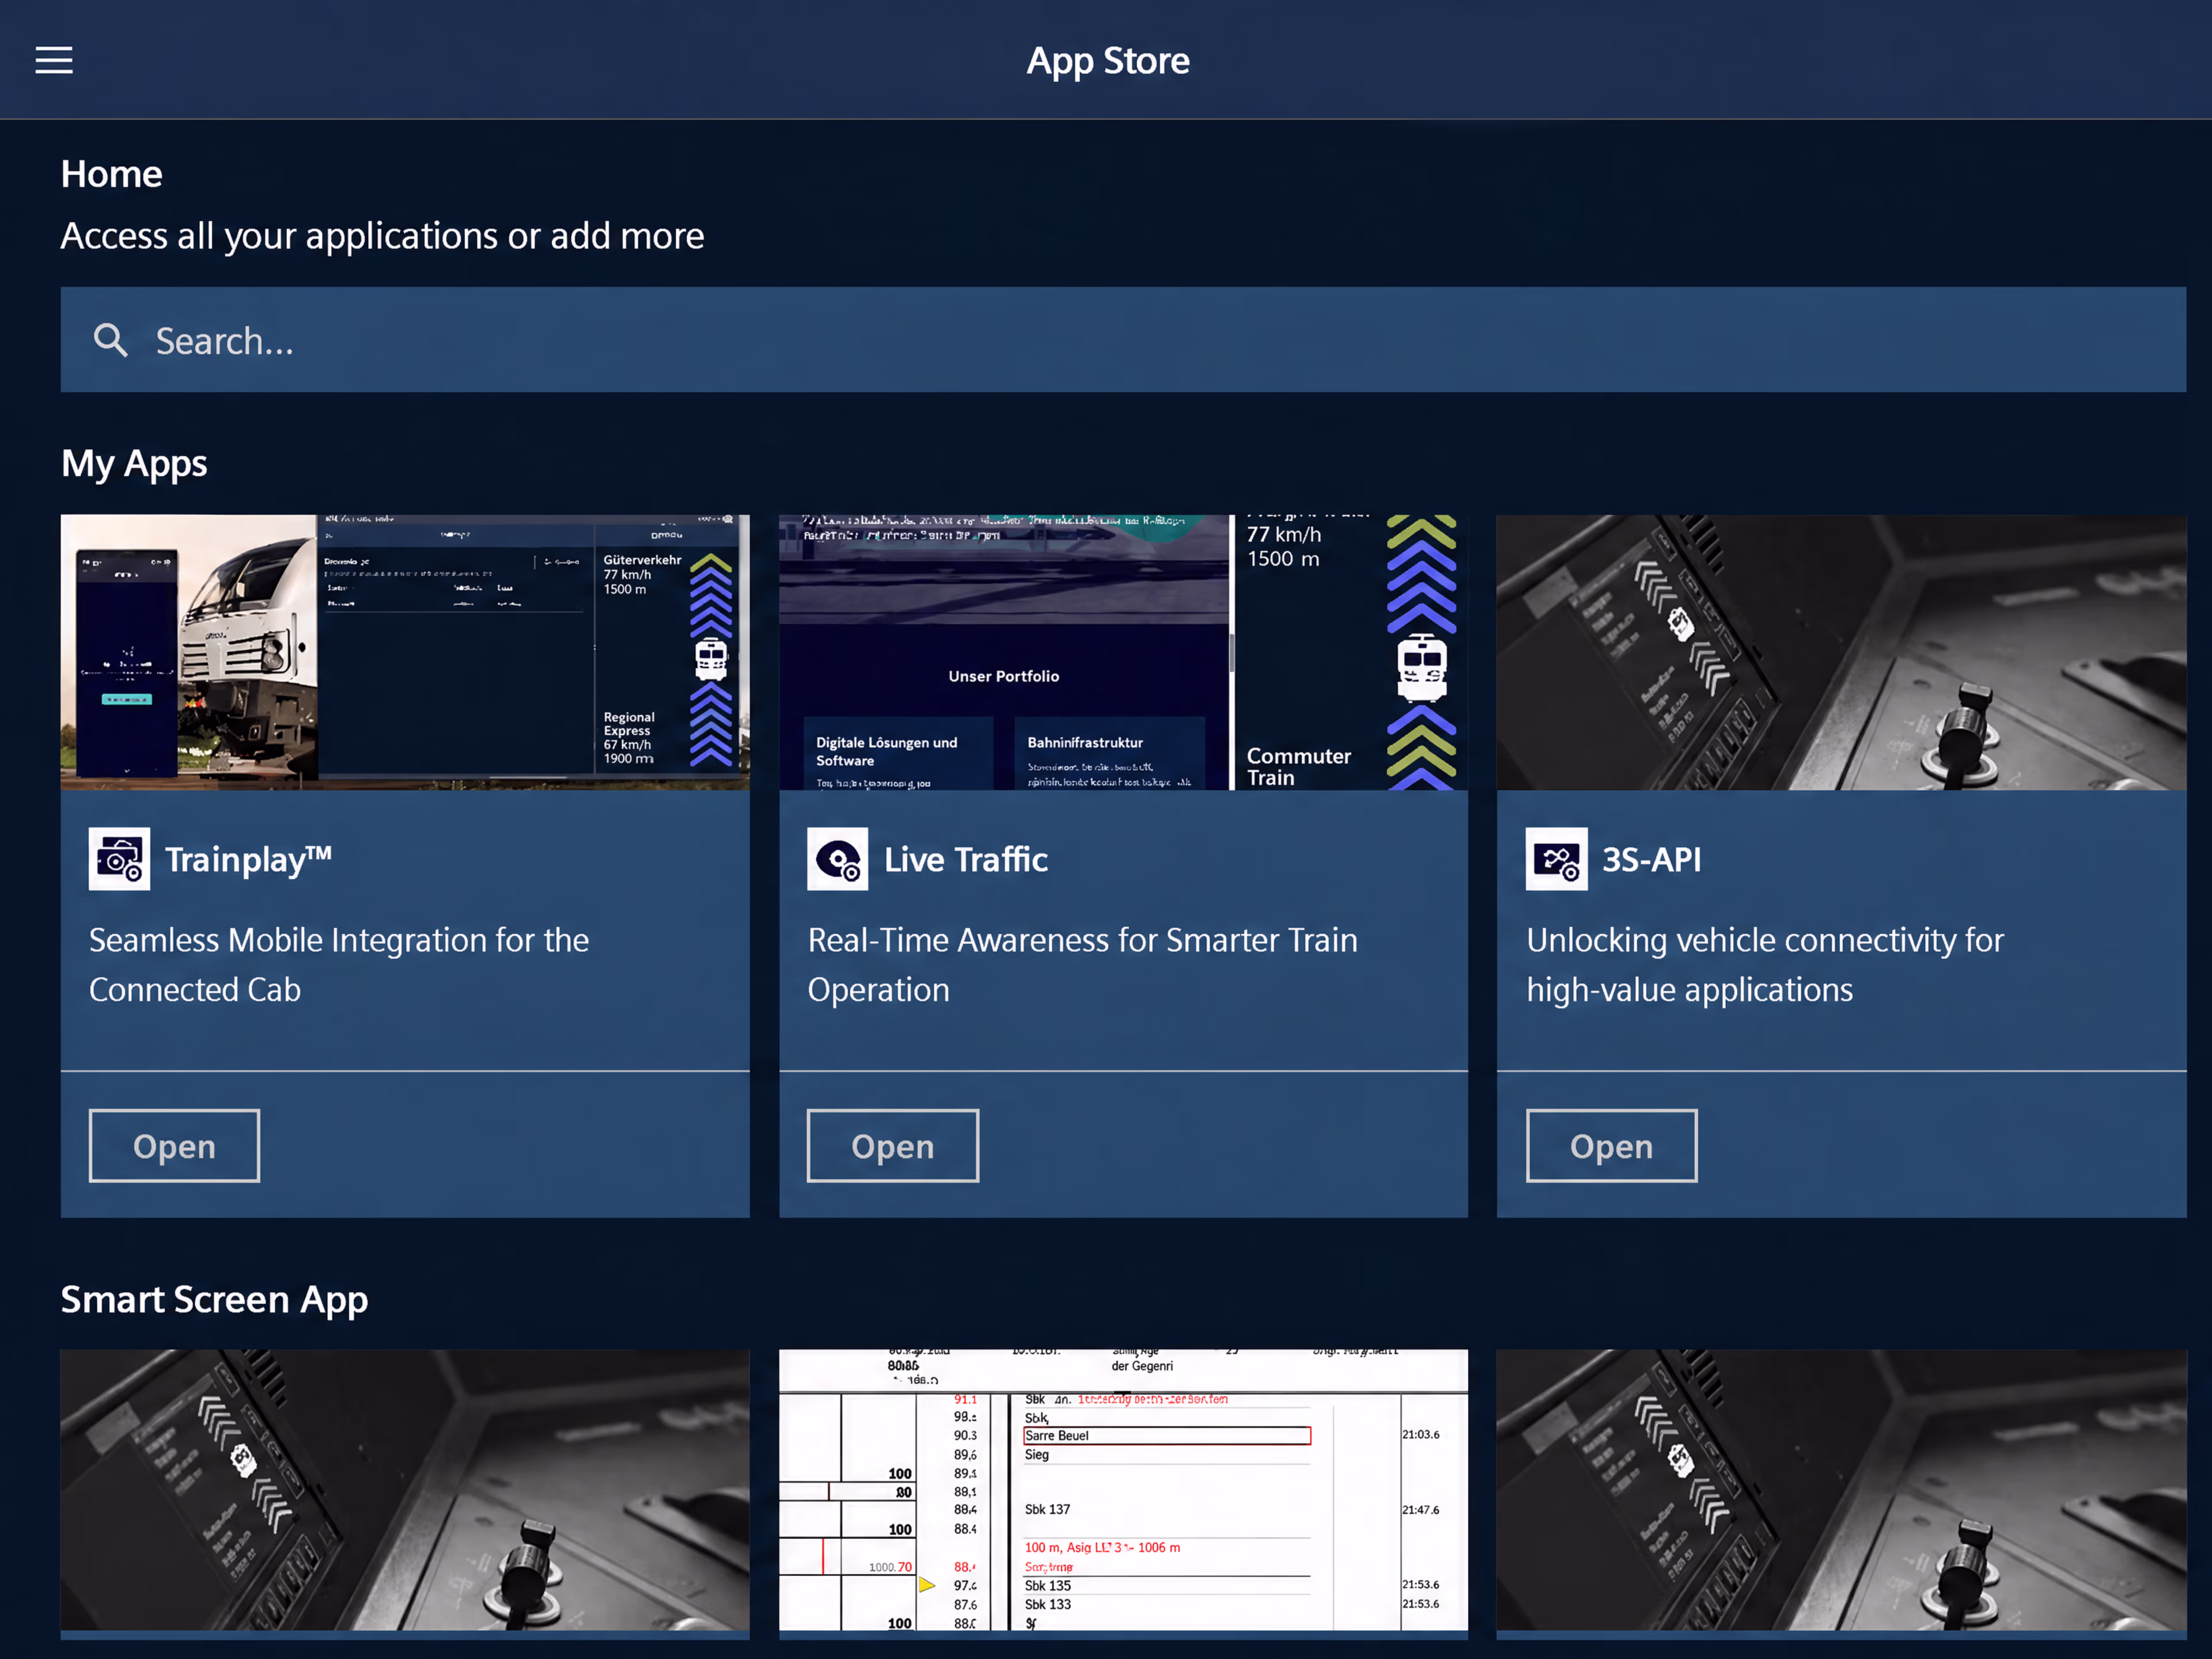Click the 3S-API app icon
This screenshot has width=2212, height=1659.
point(1557,859)
